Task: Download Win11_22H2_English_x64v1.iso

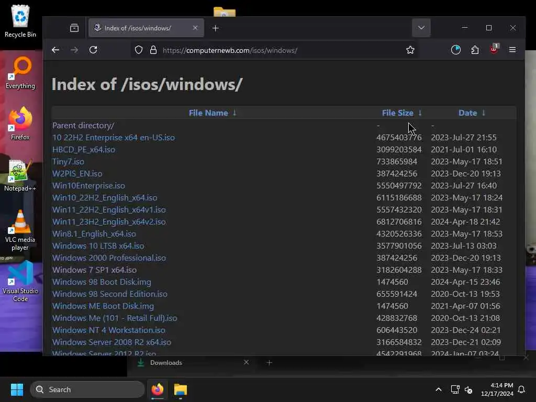Action: [109, 209]
